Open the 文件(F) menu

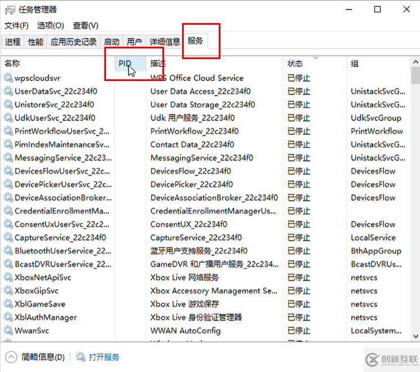click(16, 26)
